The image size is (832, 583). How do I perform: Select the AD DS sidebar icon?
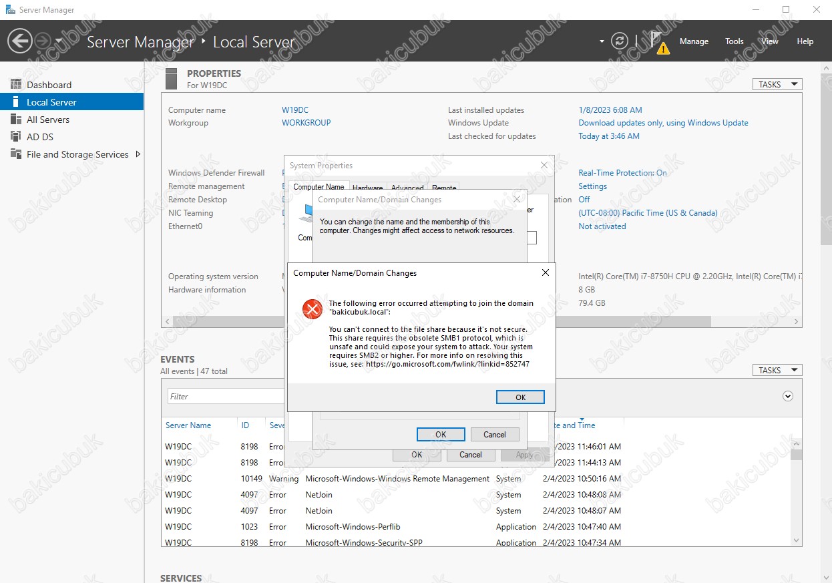click(x=16, y=137)
